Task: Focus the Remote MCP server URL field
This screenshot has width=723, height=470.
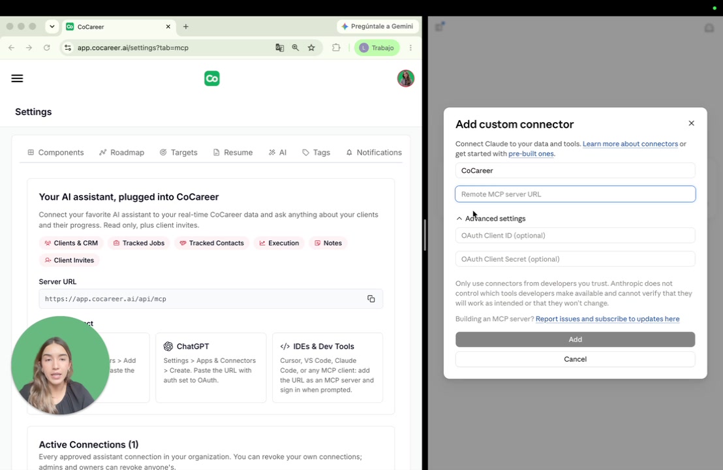Action: coord(575,194)
